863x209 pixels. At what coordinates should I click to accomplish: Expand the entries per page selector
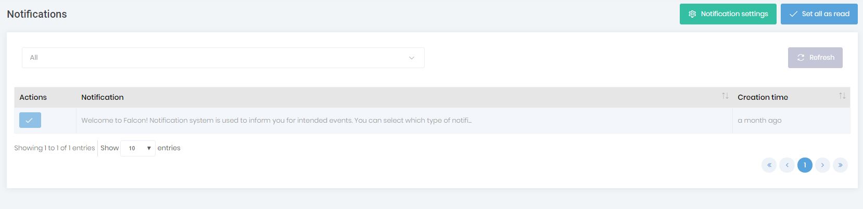coord(137,148)
